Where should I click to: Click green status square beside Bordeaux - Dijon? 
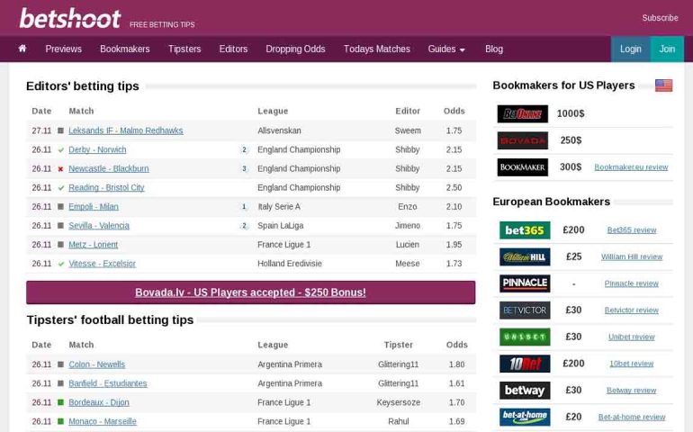[x=60, y=402]
